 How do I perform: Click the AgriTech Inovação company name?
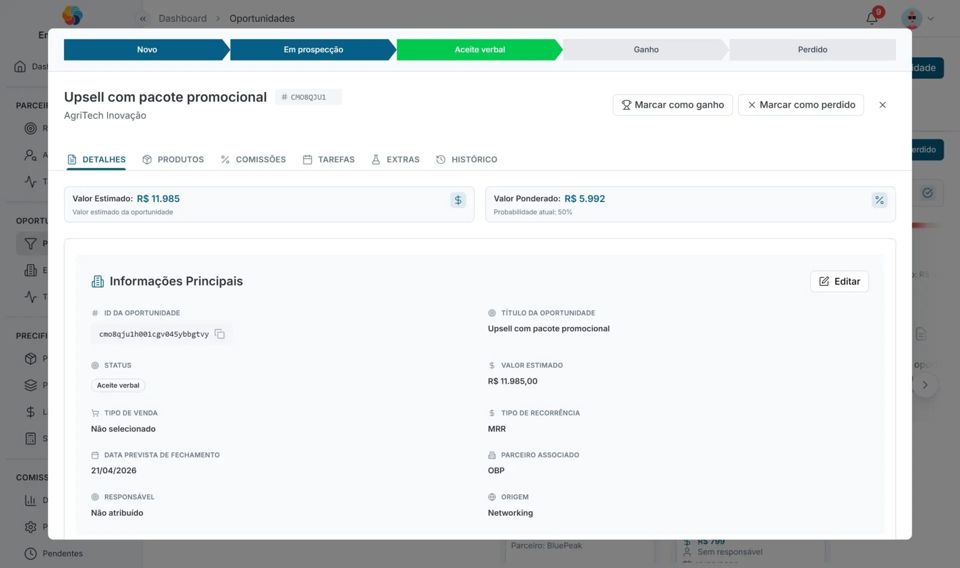105,115
